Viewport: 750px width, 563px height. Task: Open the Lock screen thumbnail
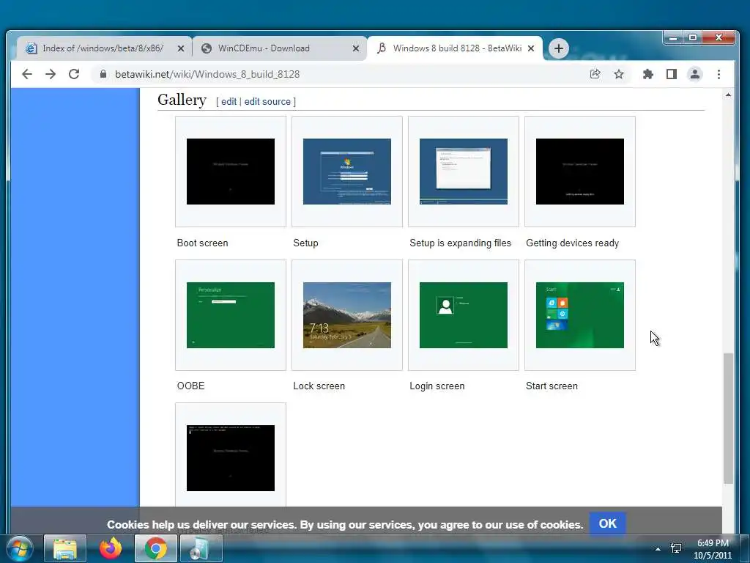(346, 315)
